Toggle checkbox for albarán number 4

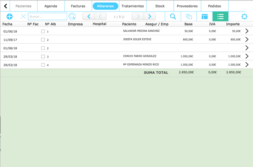point(43,65)
